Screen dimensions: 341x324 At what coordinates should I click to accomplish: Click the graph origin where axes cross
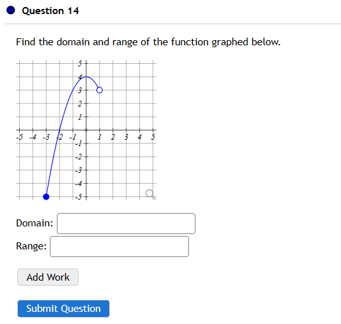(86, 130)
